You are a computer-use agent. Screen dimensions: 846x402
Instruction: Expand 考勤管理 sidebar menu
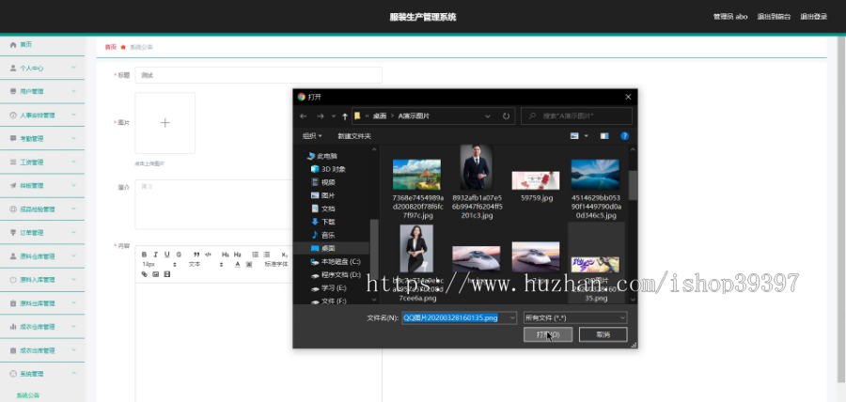[x=42, y=138]
